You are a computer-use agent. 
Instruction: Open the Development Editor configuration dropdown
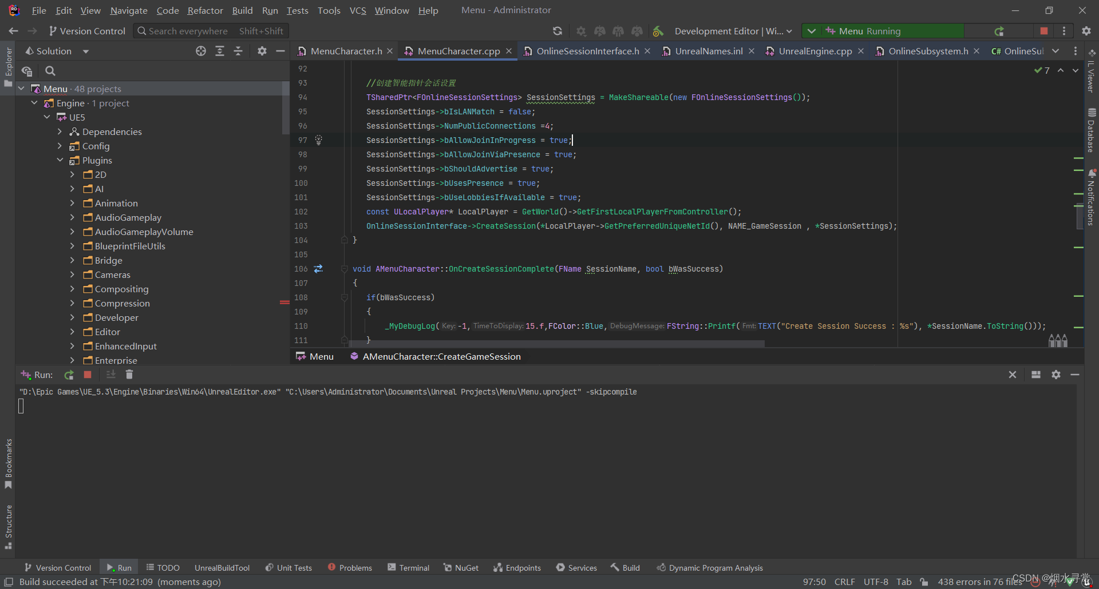(734, 31)
